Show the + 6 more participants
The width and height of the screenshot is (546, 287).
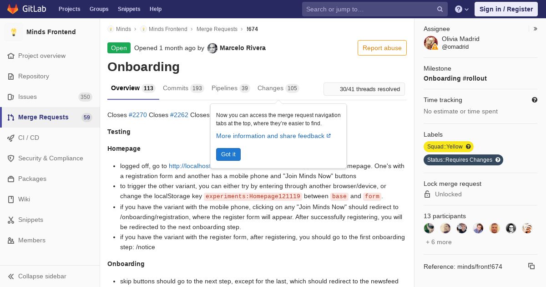click(439, 242)
